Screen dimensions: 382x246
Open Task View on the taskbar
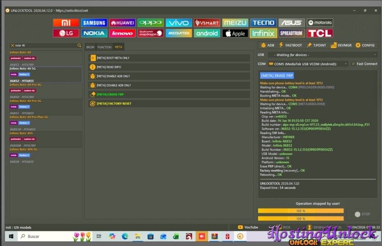[99, 236]
